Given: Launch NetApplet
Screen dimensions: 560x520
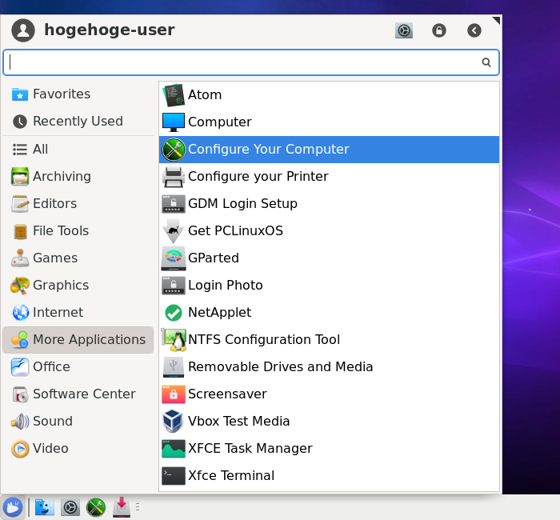Looking at the screenshot, I should [329, 313].
